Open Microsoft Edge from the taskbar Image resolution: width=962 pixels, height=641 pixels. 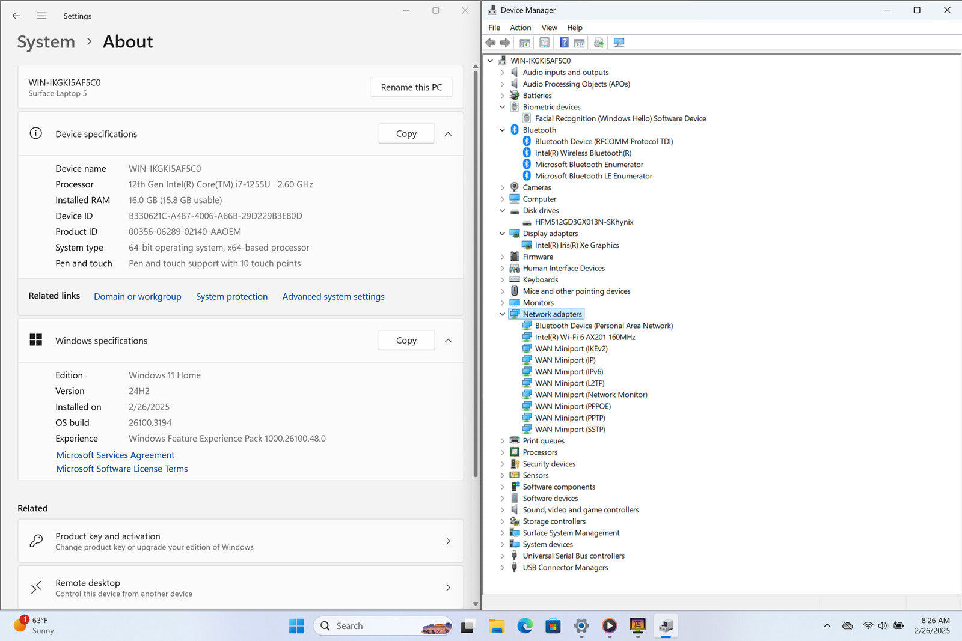pyautogui.click(x=525, y=626)
